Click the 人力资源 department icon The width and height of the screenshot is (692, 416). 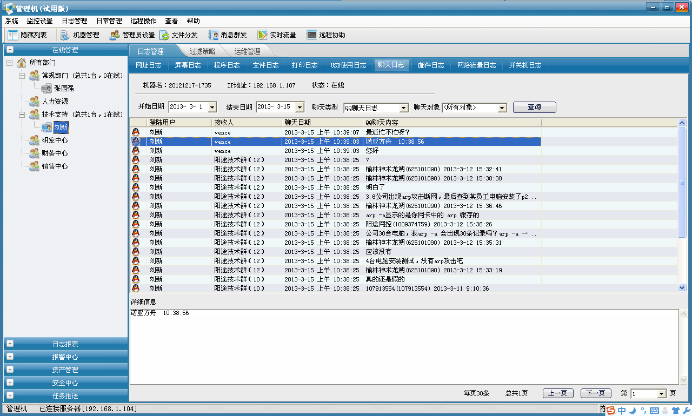click(x=34, y=102)
